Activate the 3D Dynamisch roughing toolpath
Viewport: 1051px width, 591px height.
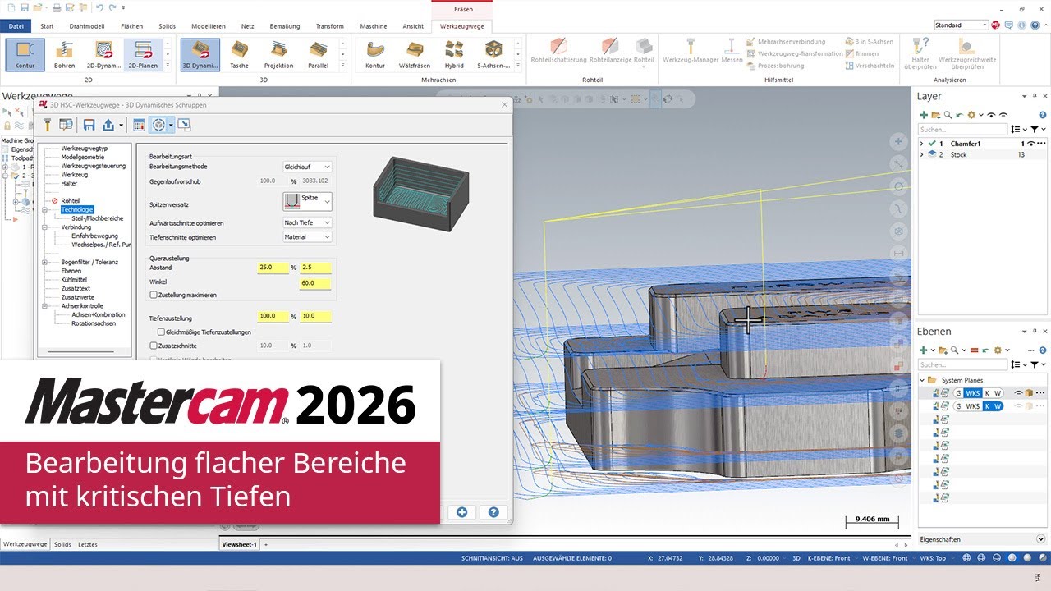pyautogui.click(x=200, y=54)
